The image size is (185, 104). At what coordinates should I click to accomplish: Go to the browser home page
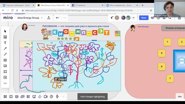[x=17, y=10]
